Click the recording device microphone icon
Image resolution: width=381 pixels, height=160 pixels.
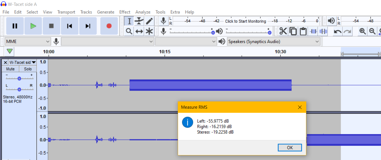pyautogui.click(x=56, y=42)
